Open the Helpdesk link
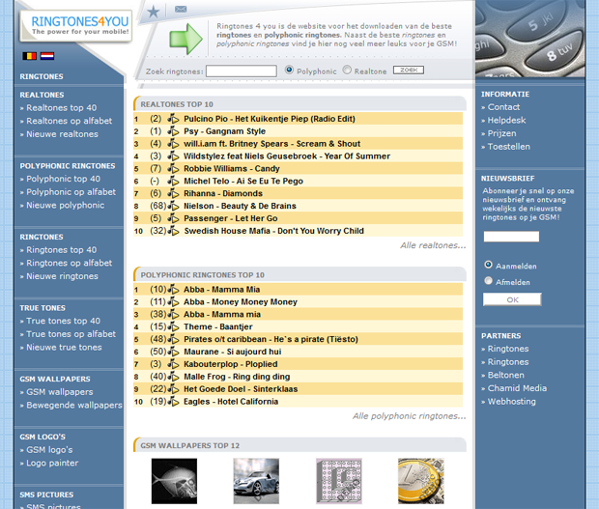 coord(506,121)
